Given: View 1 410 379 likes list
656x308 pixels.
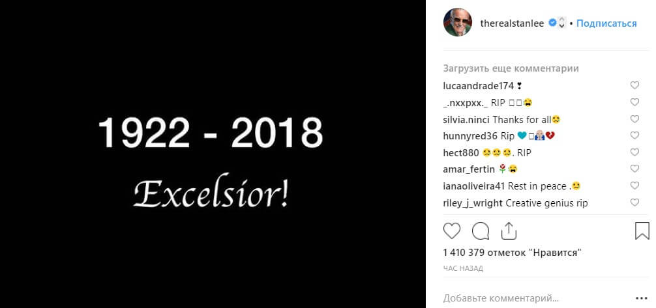Looking at the screenshot, I should (513, 253).
